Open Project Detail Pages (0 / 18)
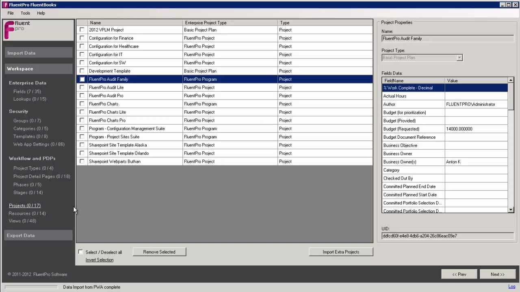Image resolution: width=520 pixels, height=292 pixels. click(x=42, y=176)
